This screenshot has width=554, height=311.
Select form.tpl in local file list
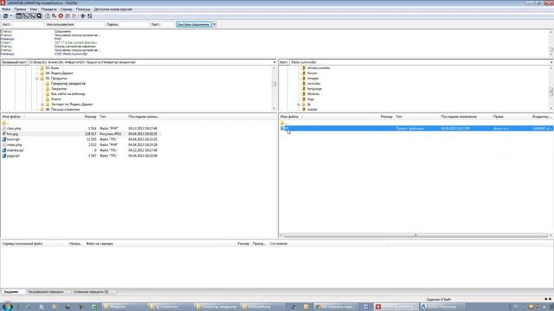[13, 140]
